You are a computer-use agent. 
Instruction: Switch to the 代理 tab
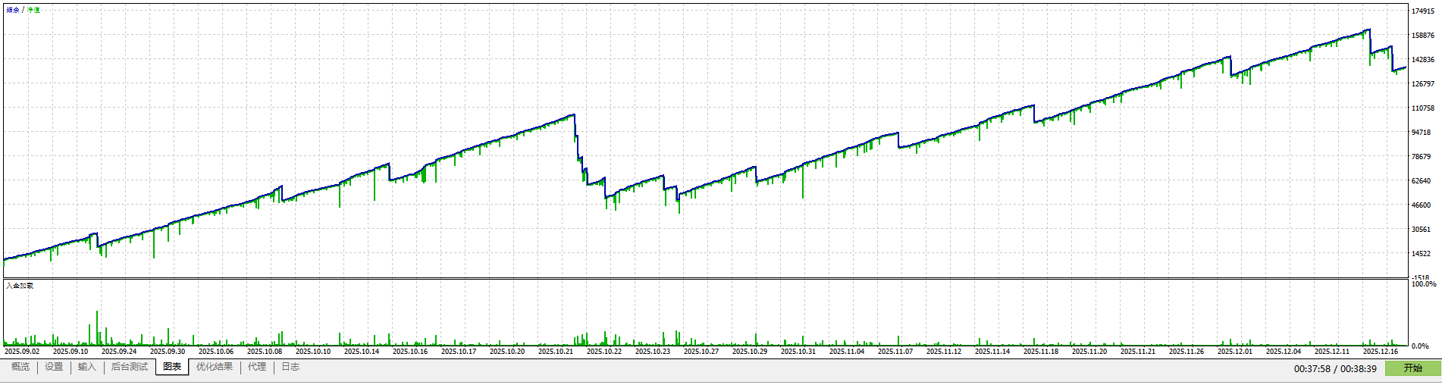pos(257,367)
